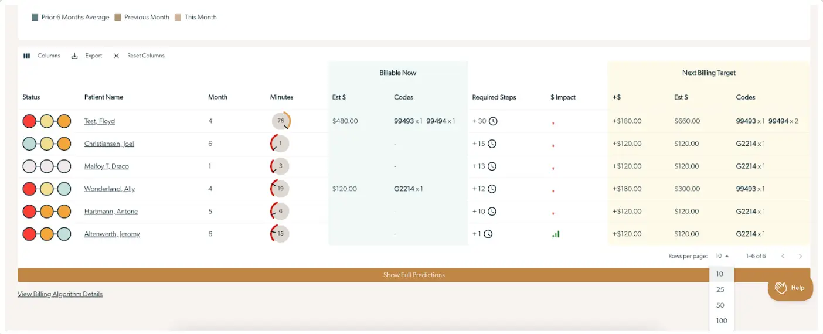Viewport: 823px width, 334px height.
Task: Click the Next Billing Target group header
Action: coord(709,73)
